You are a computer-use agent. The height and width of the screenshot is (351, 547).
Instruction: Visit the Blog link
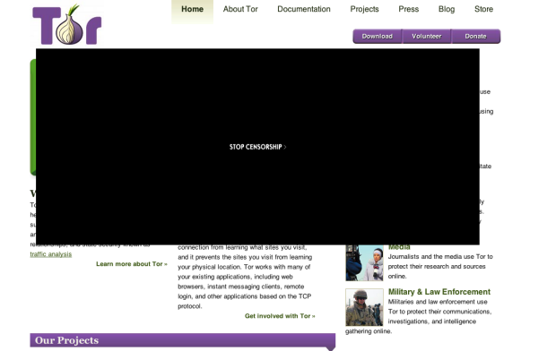click(x=447, y=9)
